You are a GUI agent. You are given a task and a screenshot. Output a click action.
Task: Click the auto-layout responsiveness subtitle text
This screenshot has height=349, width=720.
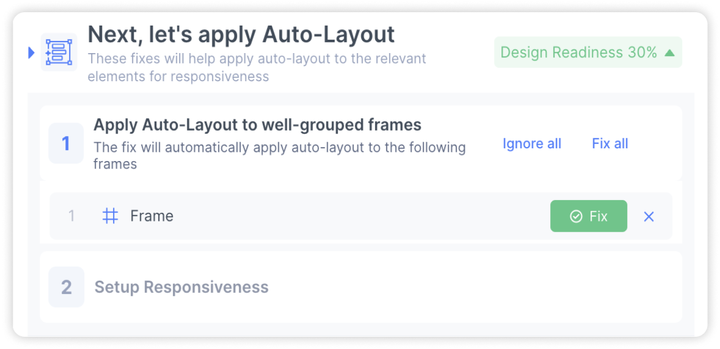(x=256, y=67)
